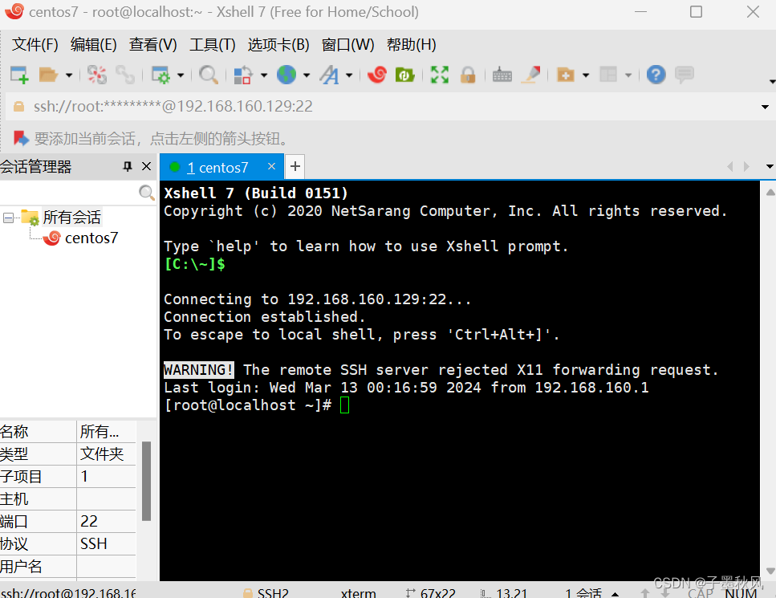Close the centos7 tab
This screenshot has height=598, width=776.
click(x=272, y=166)
